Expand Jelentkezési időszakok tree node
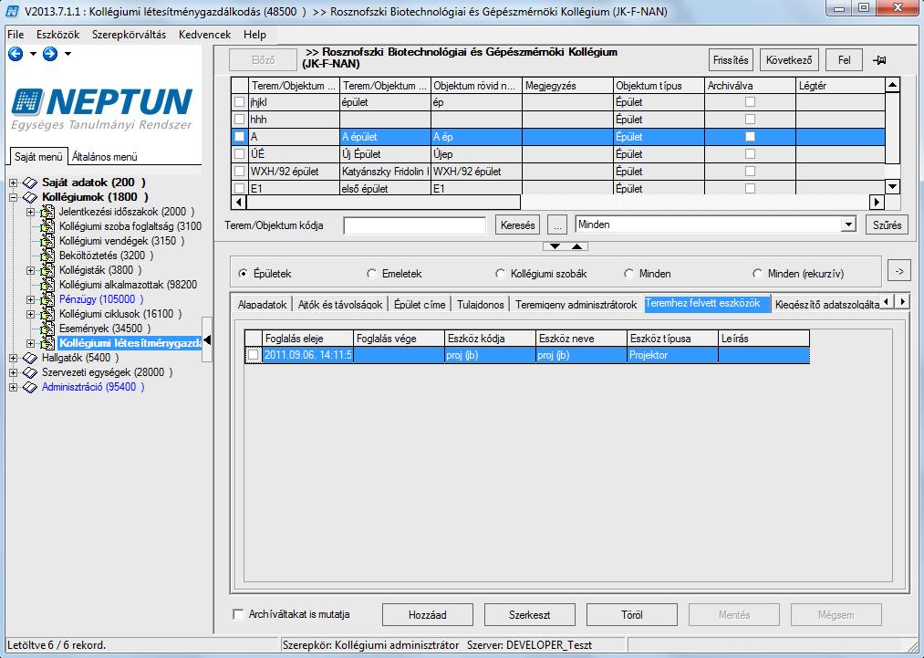Viewport: 924px width, 658px height. (x=31, y=212)
